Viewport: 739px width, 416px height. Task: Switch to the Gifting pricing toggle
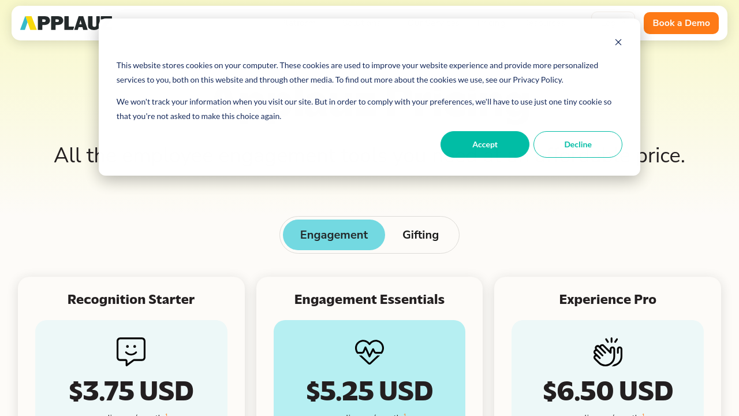420,235
